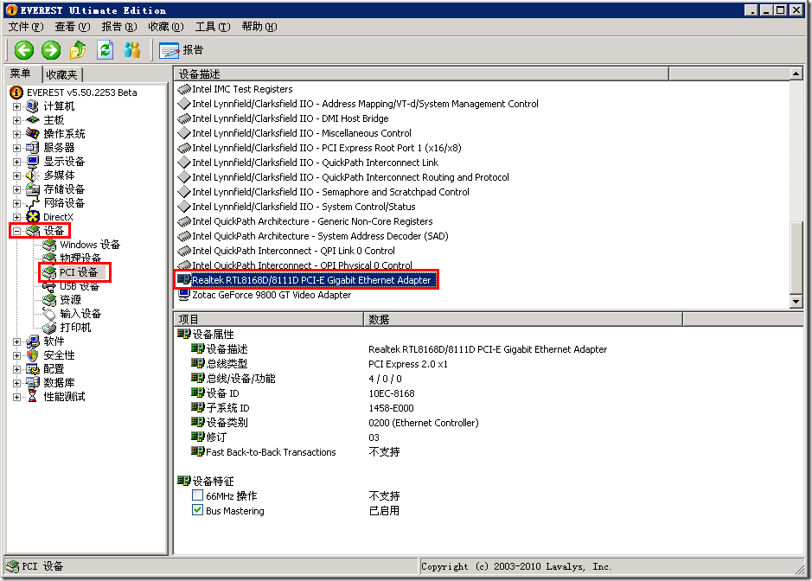The height and width of the screenshot is (581, 812).
Task: Switch to the 收藏夹 tab
Action: (x=61, y=74)
